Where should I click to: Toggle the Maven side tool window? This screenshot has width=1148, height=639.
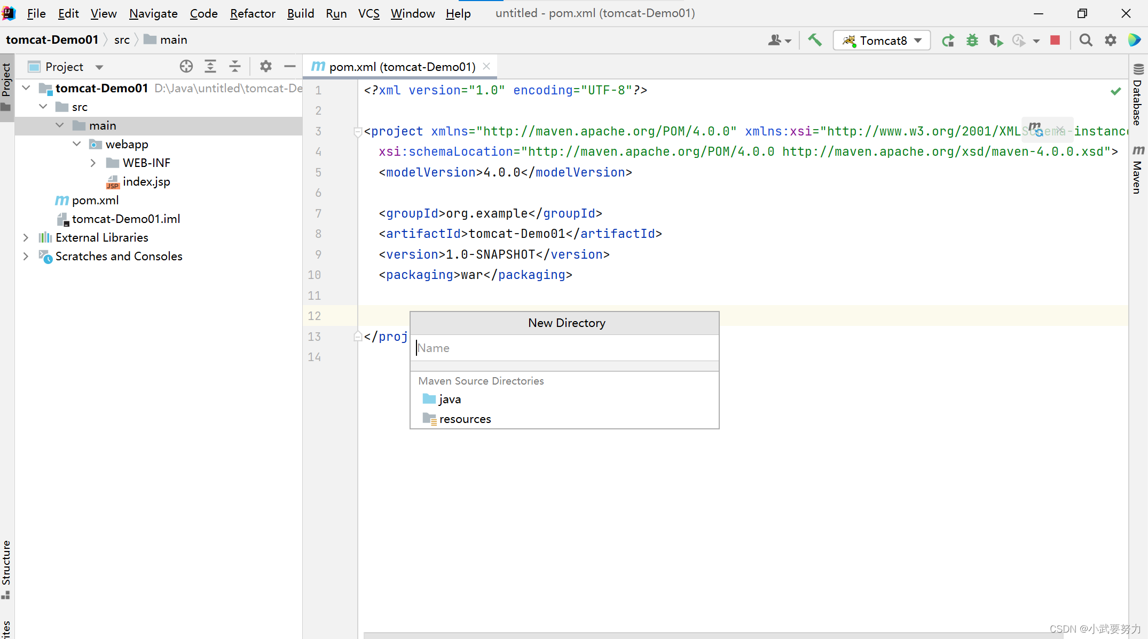point(1138,171)
